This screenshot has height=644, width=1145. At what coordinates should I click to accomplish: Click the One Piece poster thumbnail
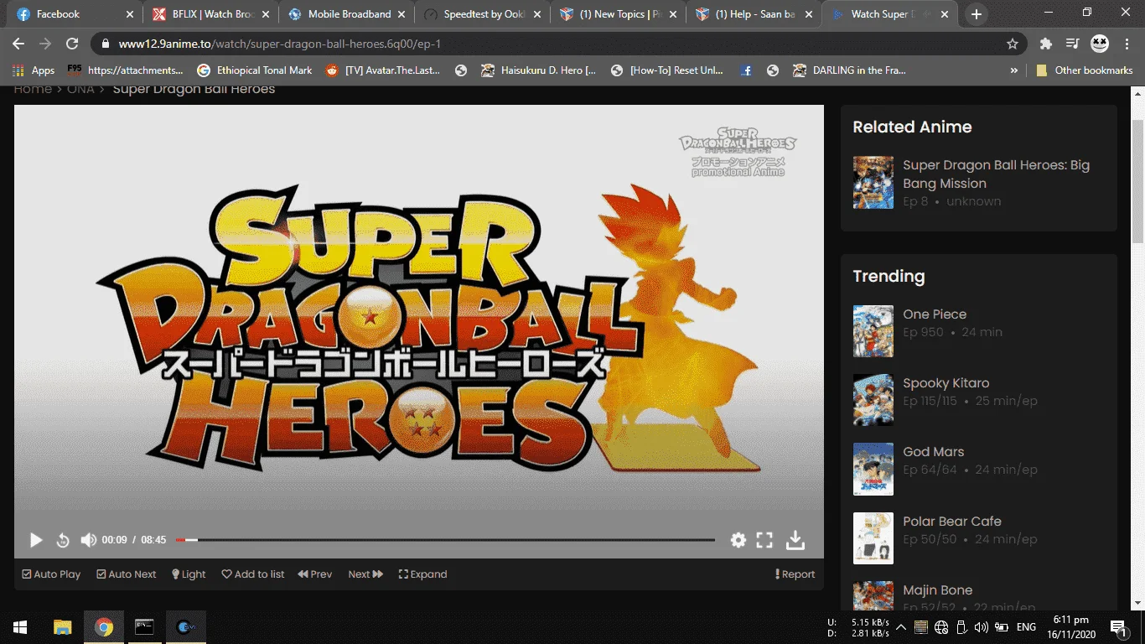coord(873,331)
